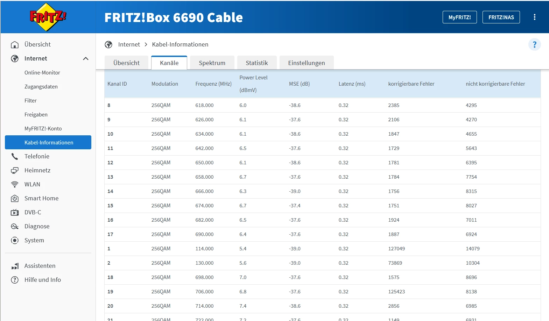This screenshot has height=321, width=549.
Task: Click uncorrectable errors value 14079
Action: click(x=473, y=249)
